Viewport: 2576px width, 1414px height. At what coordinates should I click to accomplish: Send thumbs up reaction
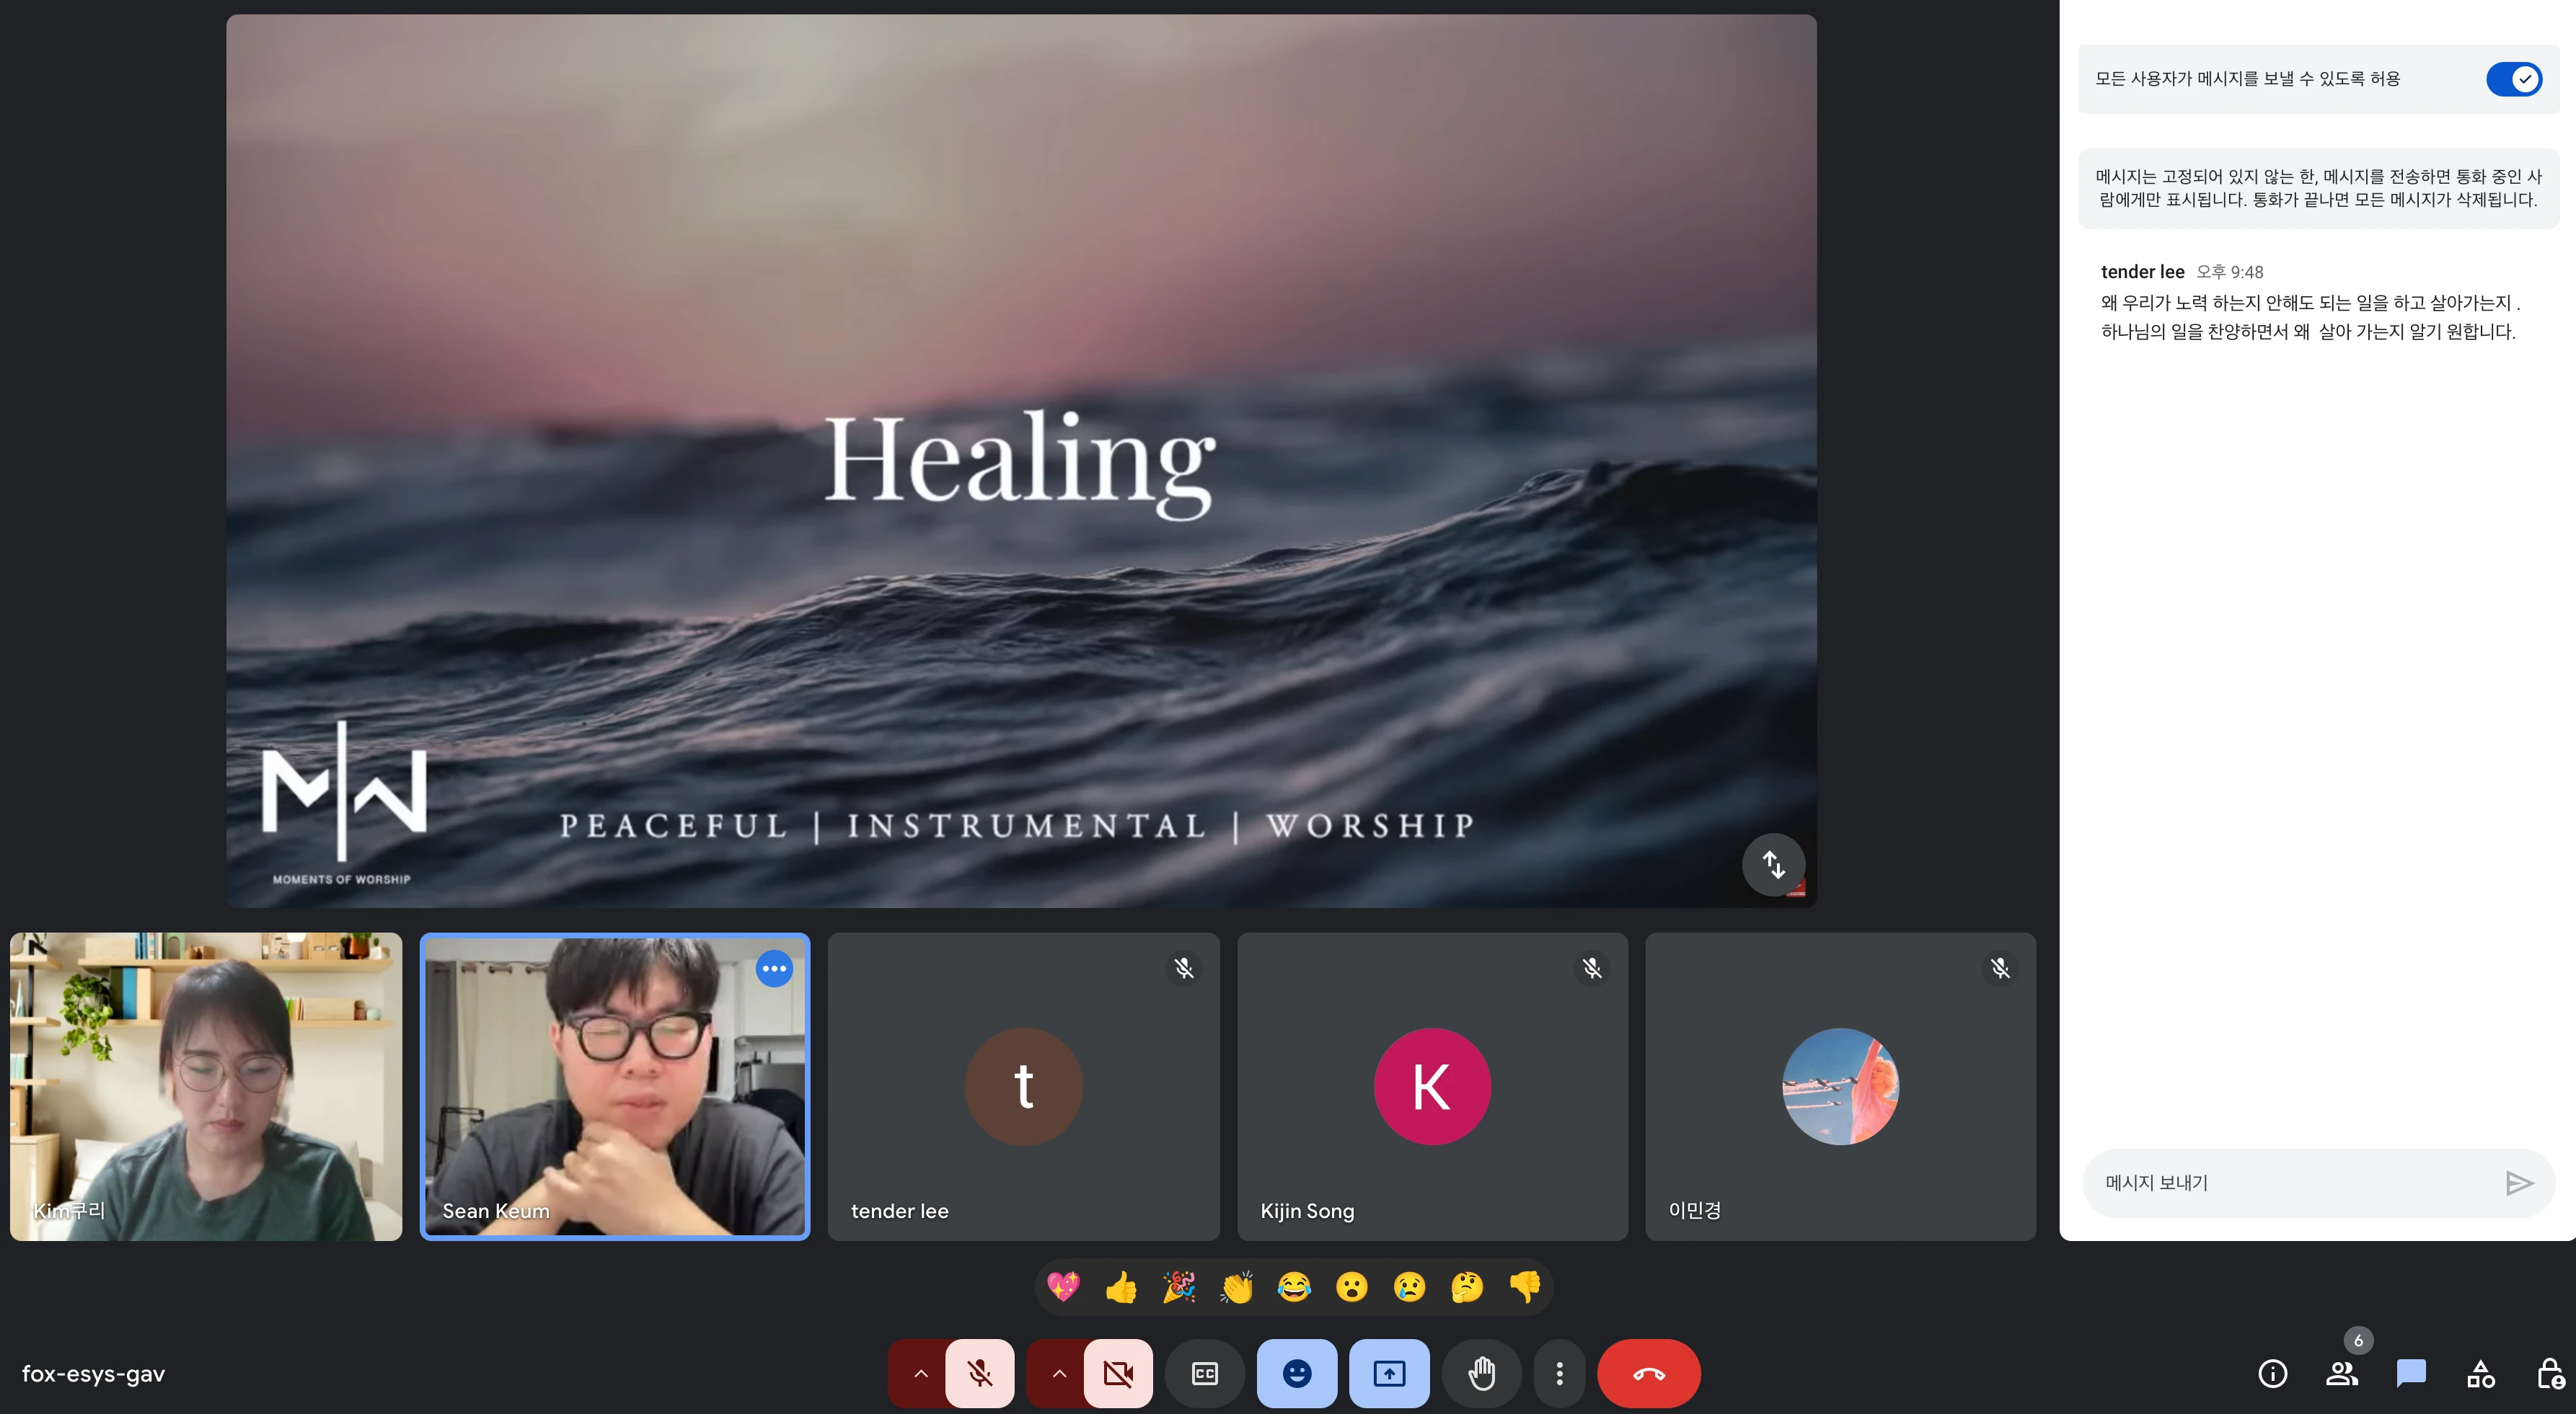tap(1121, 1286)
